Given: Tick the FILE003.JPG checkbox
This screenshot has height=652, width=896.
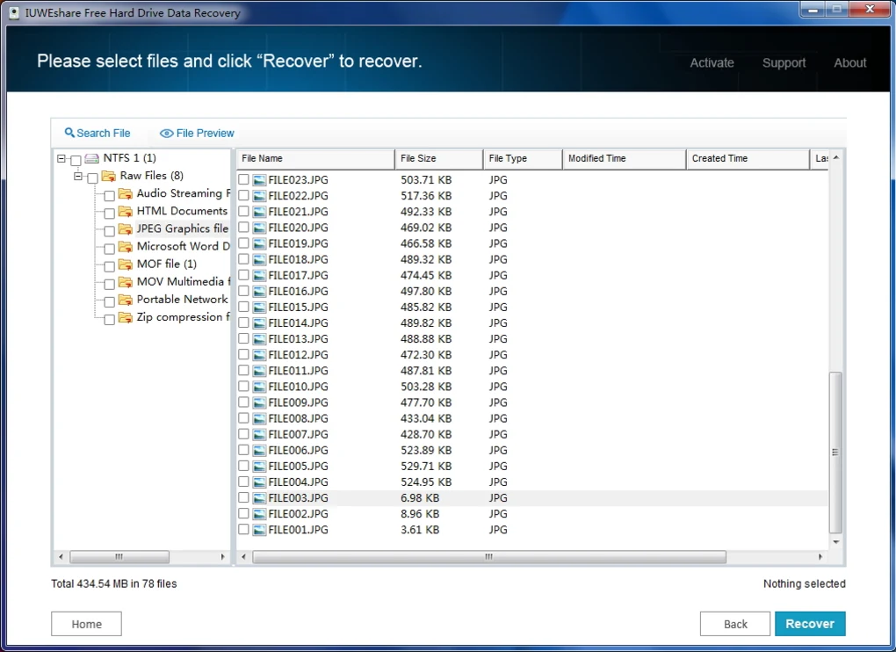Looking at the screenshot, I should (x=243, y=498).
